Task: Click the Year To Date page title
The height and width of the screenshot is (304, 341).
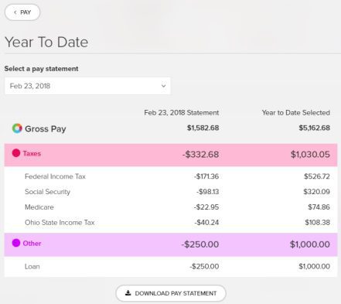Action: click(46, 42)
